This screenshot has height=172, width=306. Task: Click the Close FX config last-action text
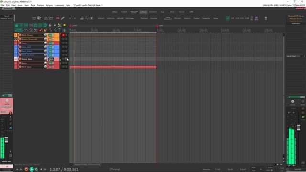88,5
